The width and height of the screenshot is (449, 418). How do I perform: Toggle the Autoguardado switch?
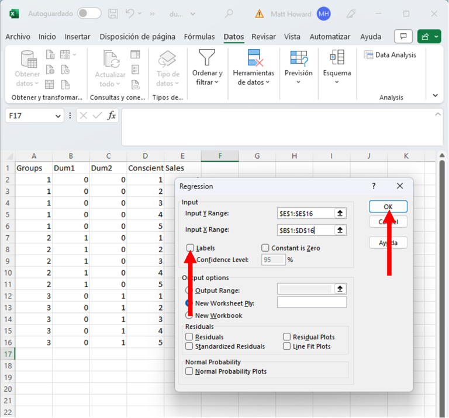88,13
